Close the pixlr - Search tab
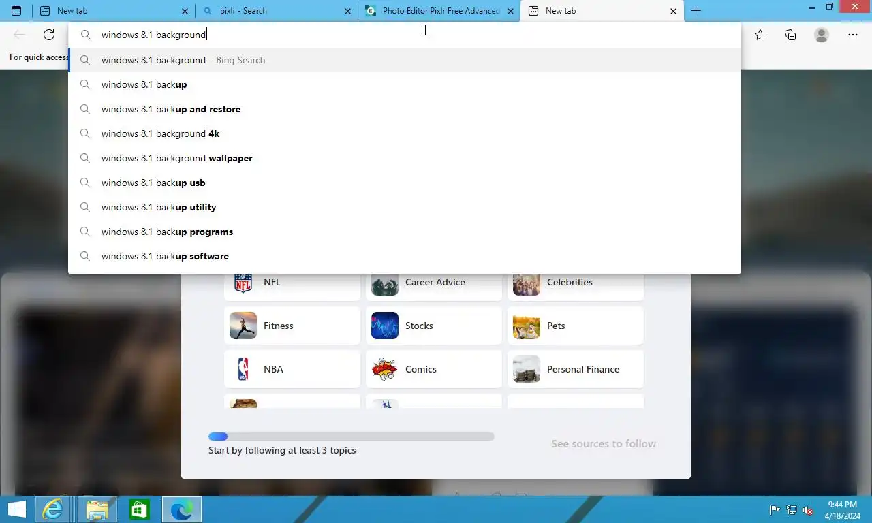 [348, 11]
